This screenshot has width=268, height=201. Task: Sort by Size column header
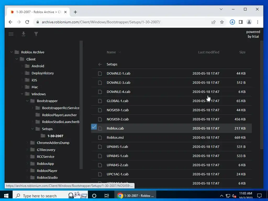242,52
